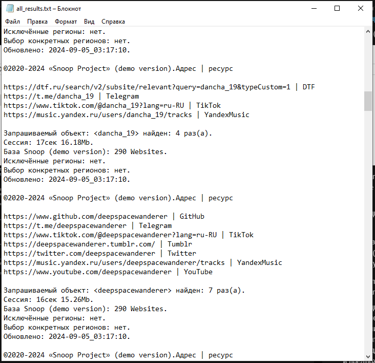Click the deepspacewanderer.tumblr.com line
Viewport: 375px width, 363px height.
point(97,244)
